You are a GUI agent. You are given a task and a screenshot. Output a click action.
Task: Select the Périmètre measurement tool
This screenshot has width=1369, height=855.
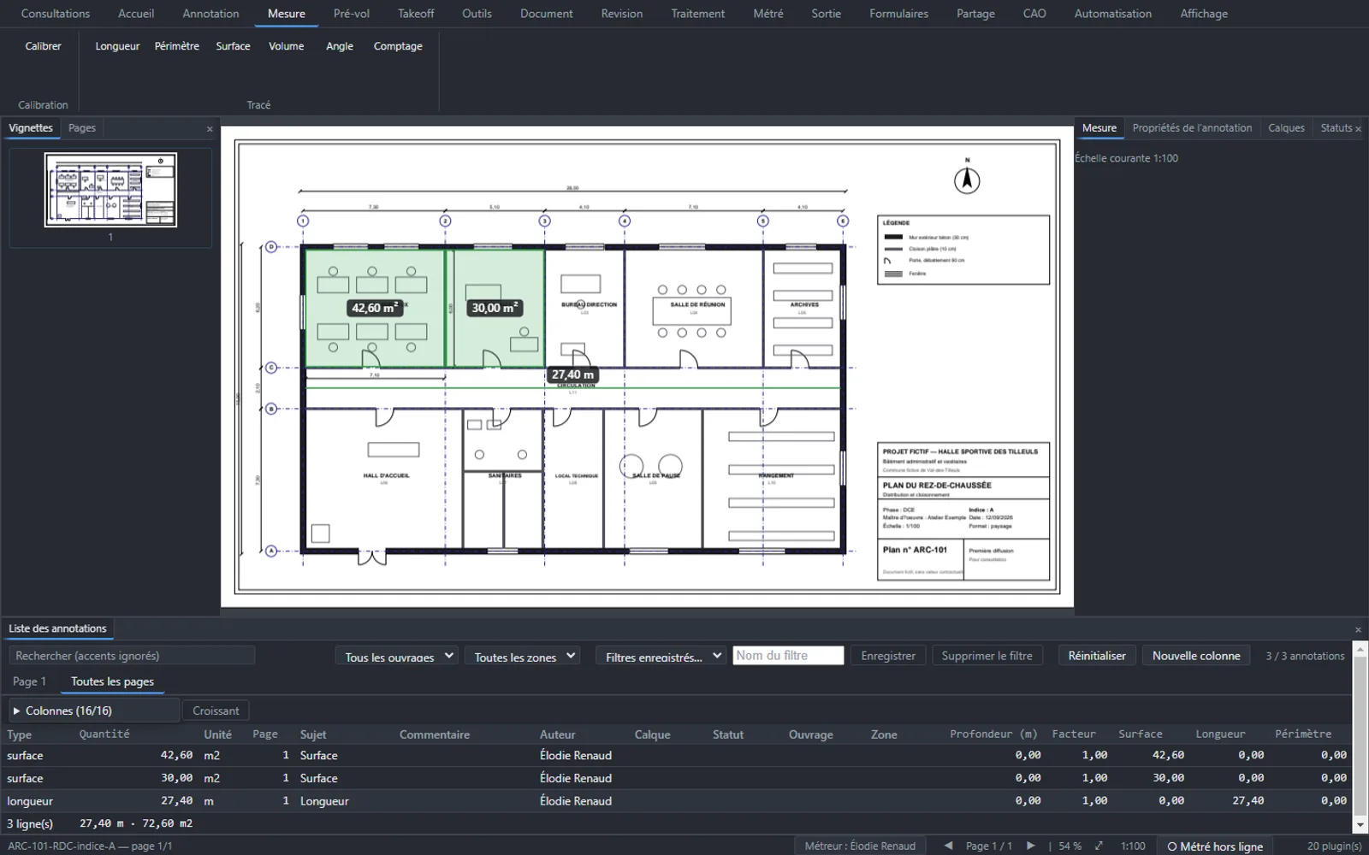point(177,46)
